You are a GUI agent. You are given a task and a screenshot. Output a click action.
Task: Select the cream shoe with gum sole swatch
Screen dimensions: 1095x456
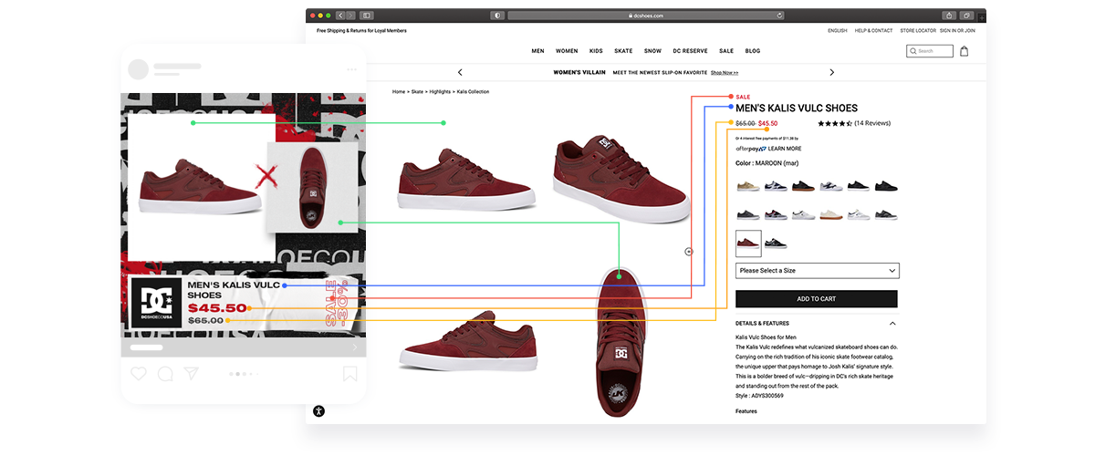pyautogui.click(x=831, y=214)
